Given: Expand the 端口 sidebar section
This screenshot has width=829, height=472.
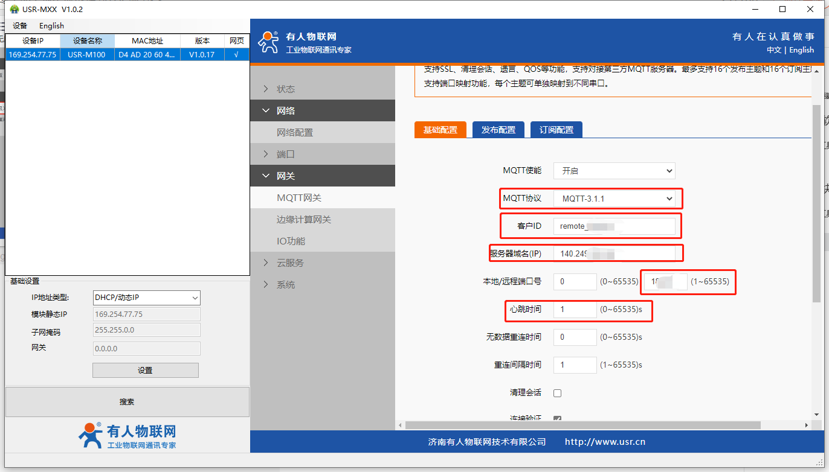Looking at the screenshot, I should (x=323, y=155).
